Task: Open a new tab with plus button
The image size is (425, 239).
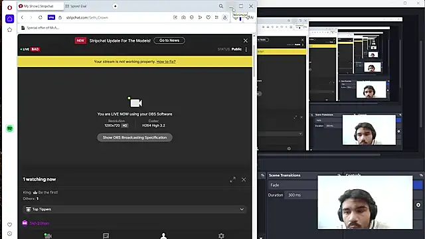Action: [x=115, y=6]
